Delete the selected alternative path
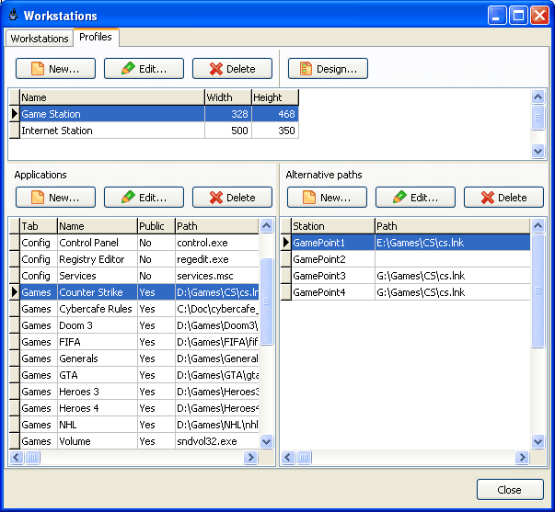 coord(503,198)
